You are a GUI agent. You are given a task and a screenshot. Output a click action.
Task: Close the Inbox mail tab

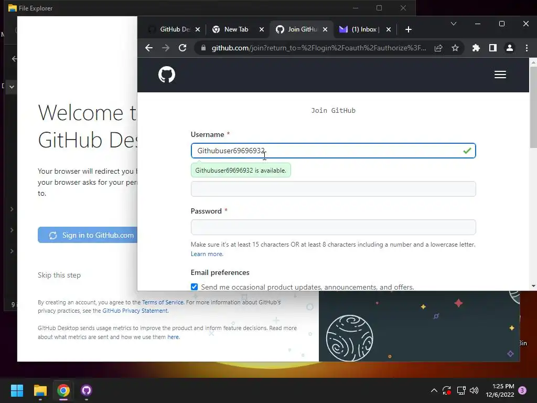(389, 29)
